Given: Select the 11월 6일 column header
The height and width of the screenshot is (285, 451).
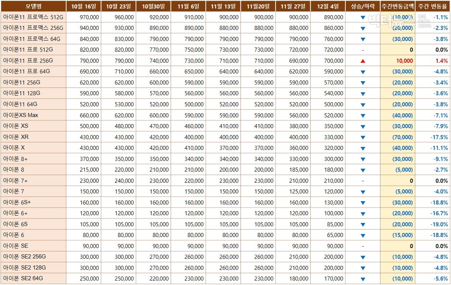Looking at the screenshot, I should click(x=188, y=6).
